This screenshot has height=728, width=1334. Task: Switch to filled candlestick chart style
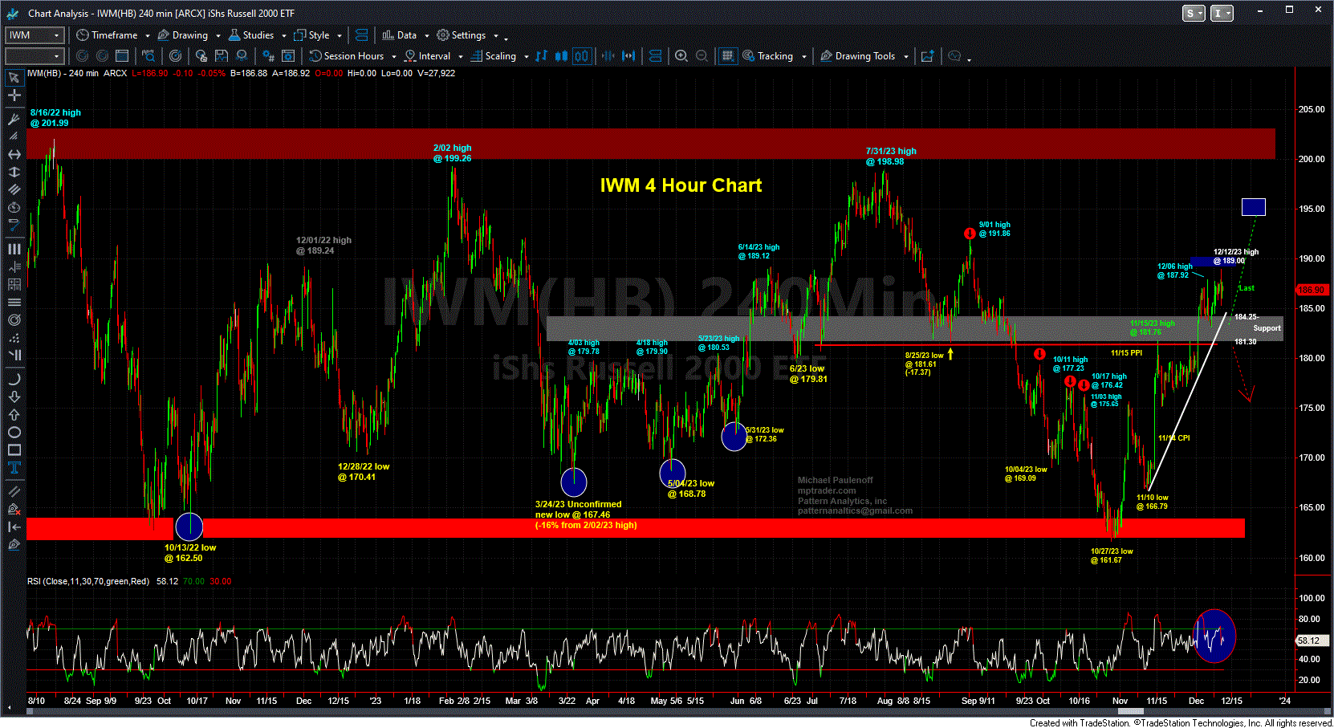pos(561,55)
